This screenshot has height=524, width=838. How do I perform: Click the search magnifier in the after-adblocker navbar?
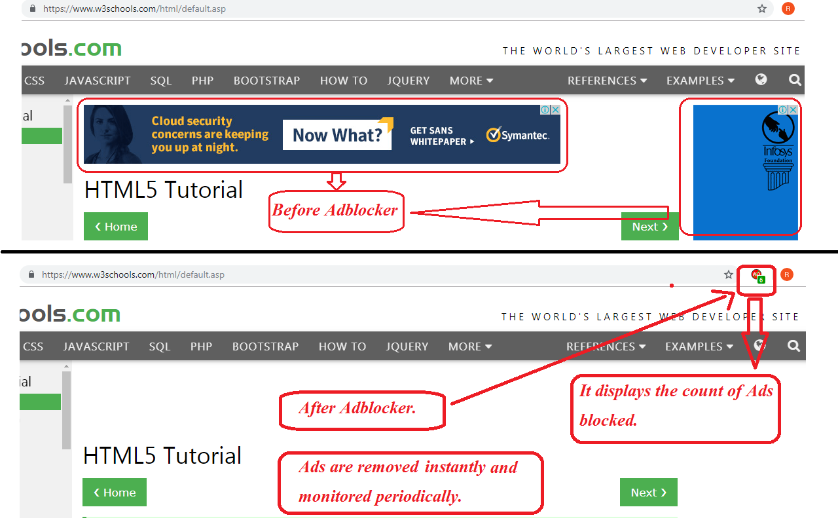793,346
